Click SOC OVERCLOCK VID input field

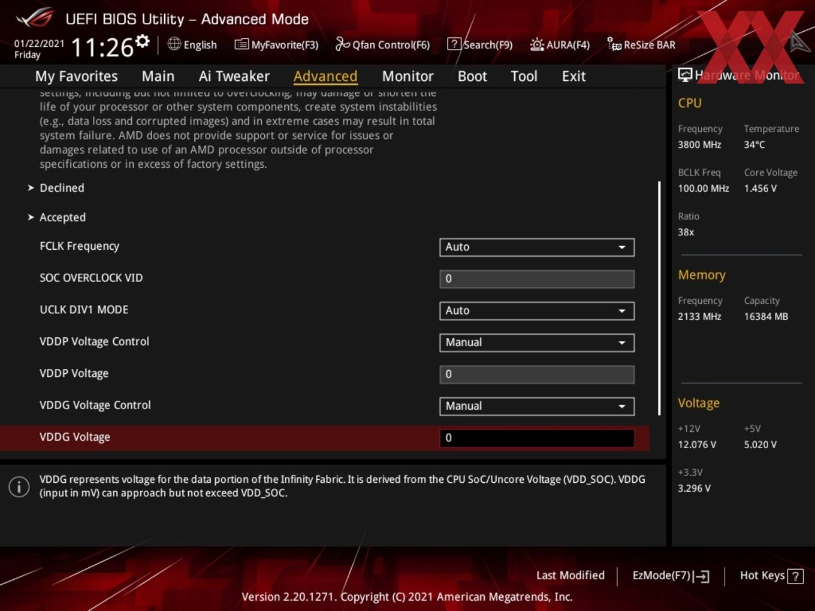(x=537, y=279)
